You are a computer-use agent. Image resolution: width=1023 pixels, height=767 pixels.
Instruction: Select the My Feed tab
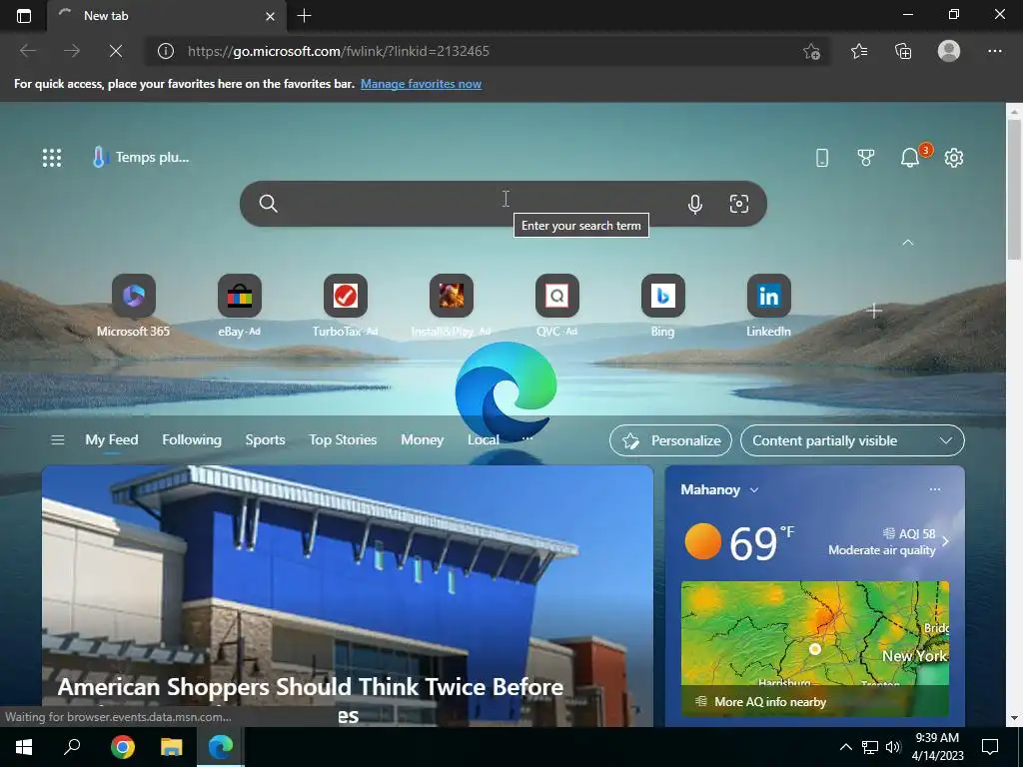112,440
